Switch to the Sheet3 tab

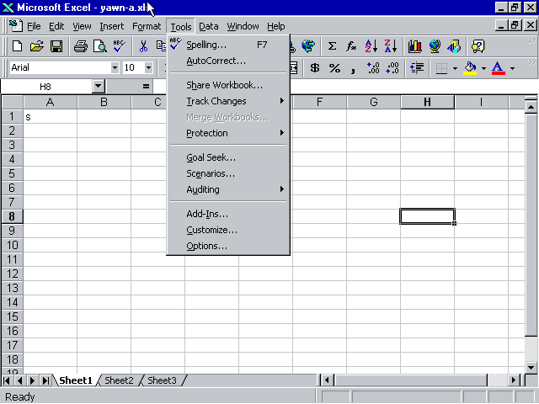coord(162,380)
